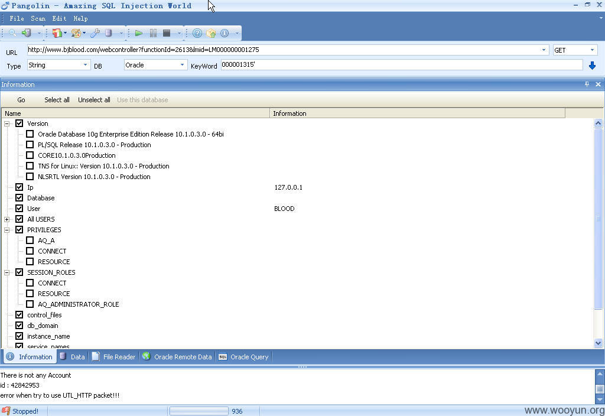The image size is (605, 416).
Task: Uncheck the Database checkbox
Action: point(19,197)
